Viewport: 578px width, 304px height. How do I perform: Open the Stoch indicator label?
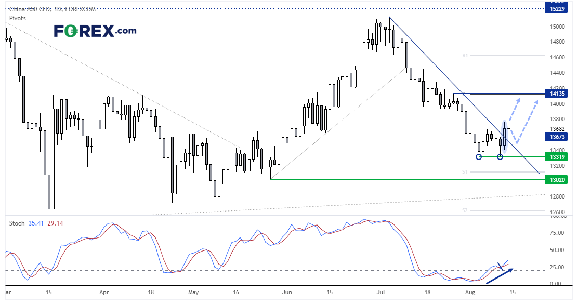click(17, 223)
